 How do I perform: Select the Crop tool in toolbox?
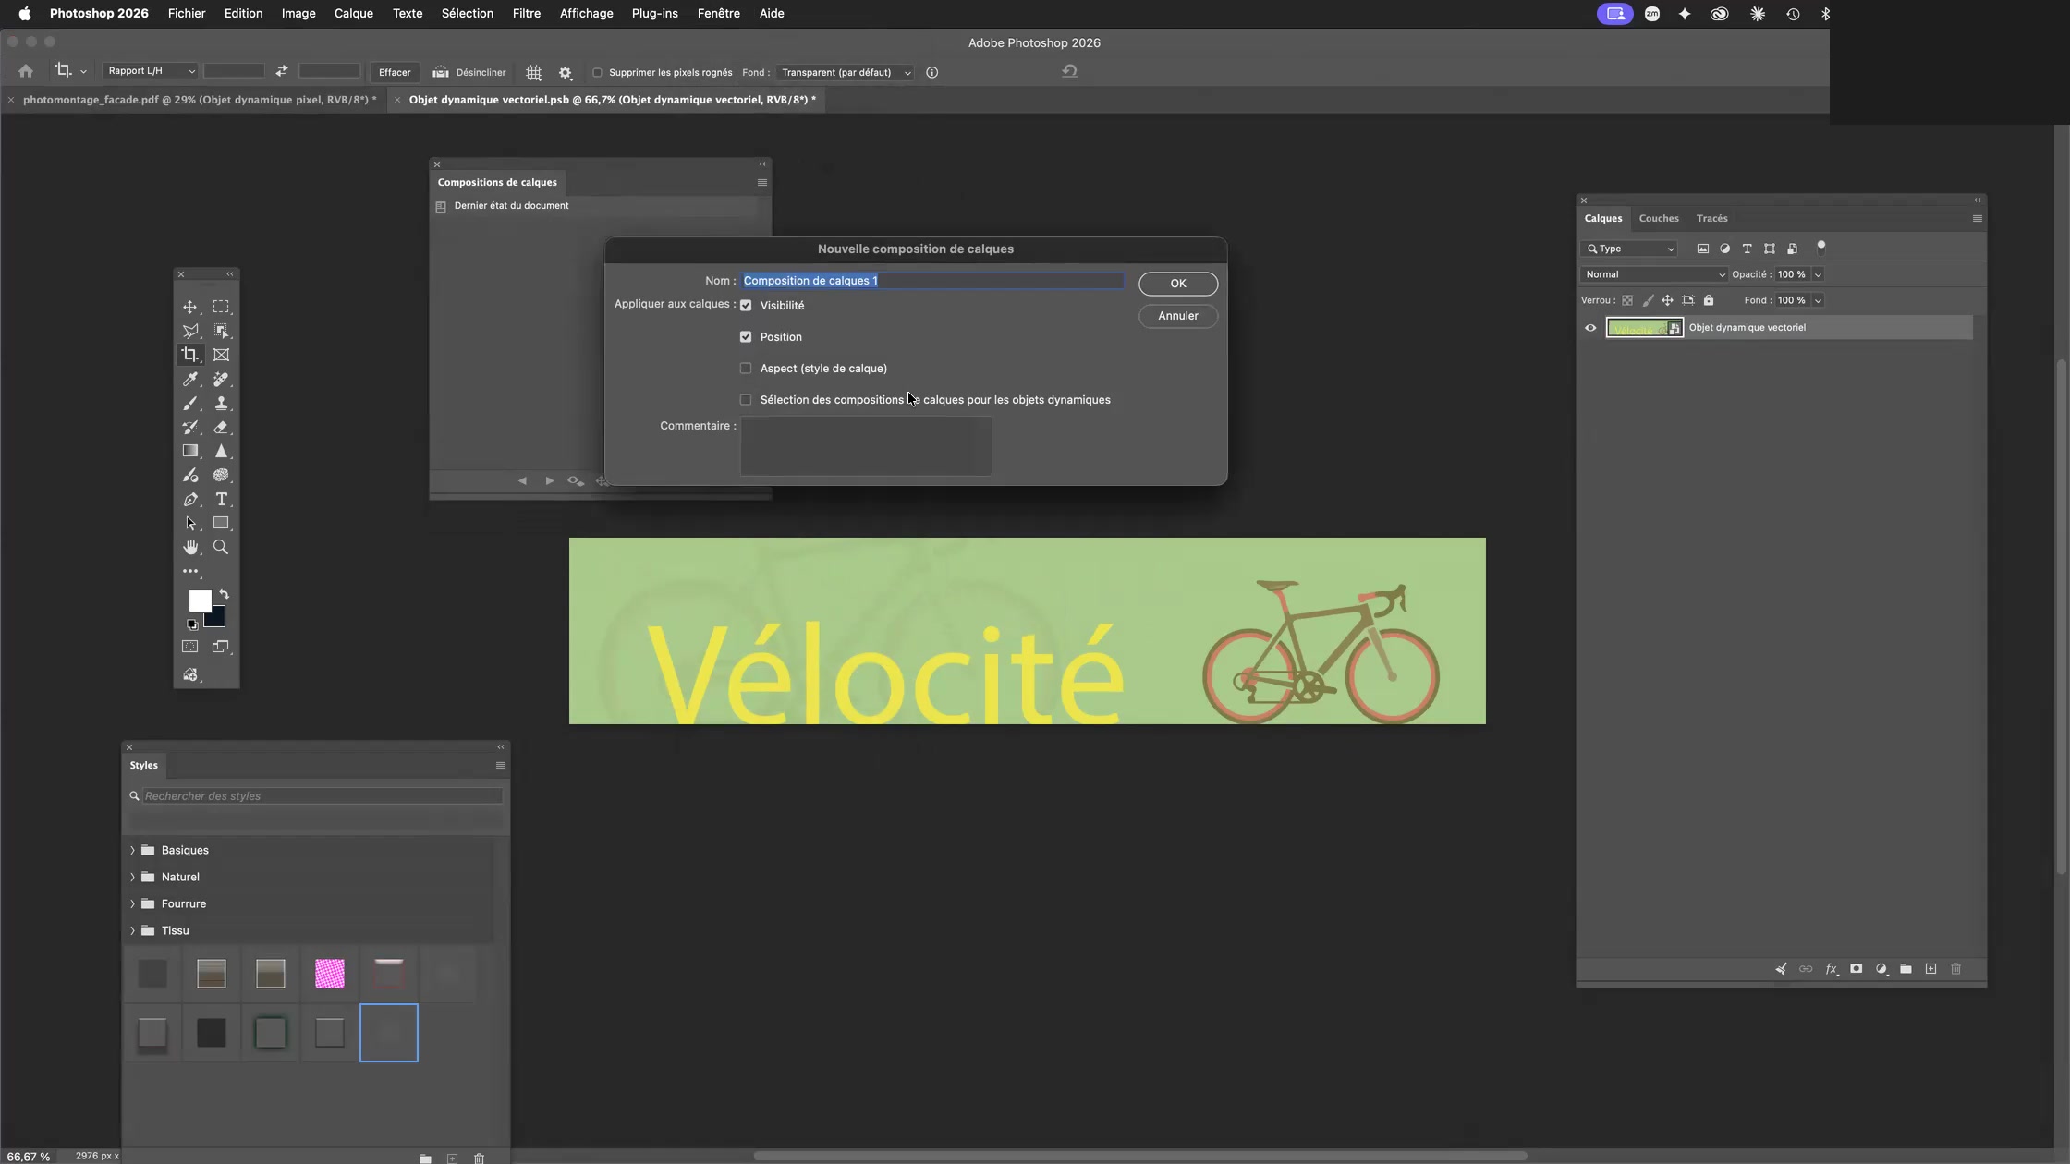point(189,355)
